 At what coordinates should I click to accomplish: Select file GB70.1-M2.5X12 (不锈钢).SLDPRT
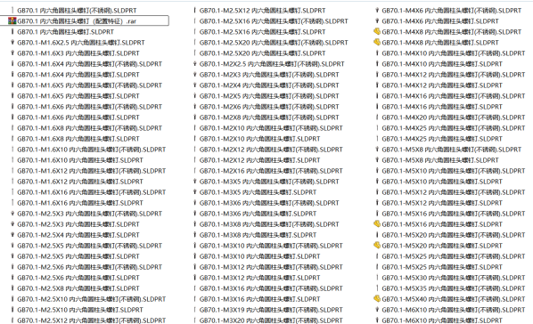pyautogui.click(x=92, y=320)
